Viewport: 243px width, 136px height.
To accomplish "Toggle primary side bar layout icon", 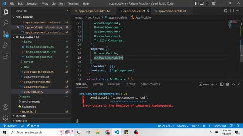I will pos(197,3).
